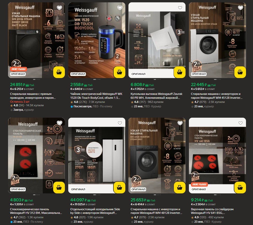This screenshot has height=225, width=253.
Task: Open the Side by Side refrigerator product image
Action: (x=97, y=156)
